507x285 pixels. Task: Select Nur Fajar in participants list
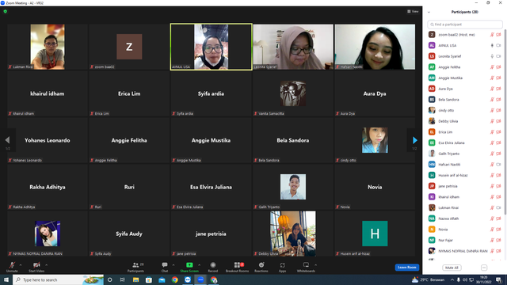(x=465, y=241)
